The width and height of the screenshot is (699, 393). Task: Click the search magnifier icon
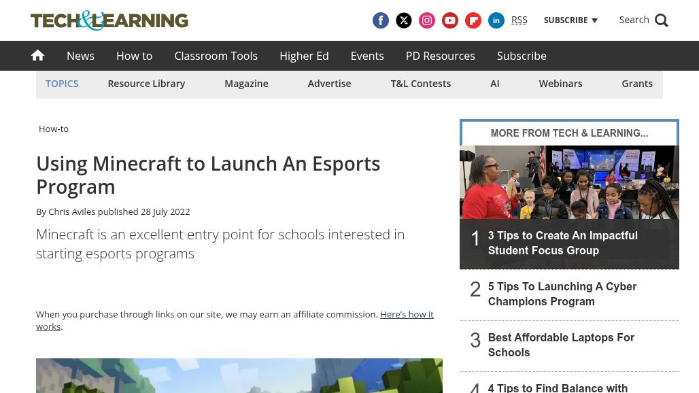[662, 20]
